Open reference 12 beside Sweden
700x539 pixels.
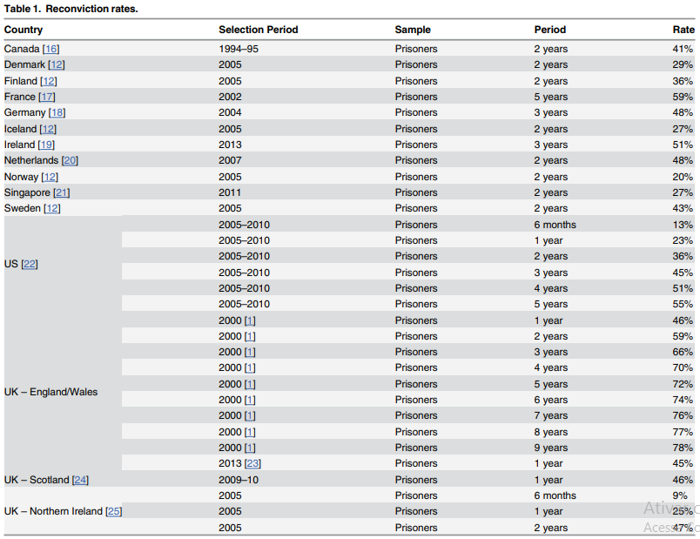coord(52,208)
